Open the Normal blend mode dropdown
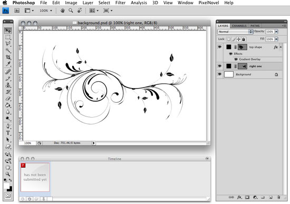This screenshot has height=204, width=290. [235, 32]
